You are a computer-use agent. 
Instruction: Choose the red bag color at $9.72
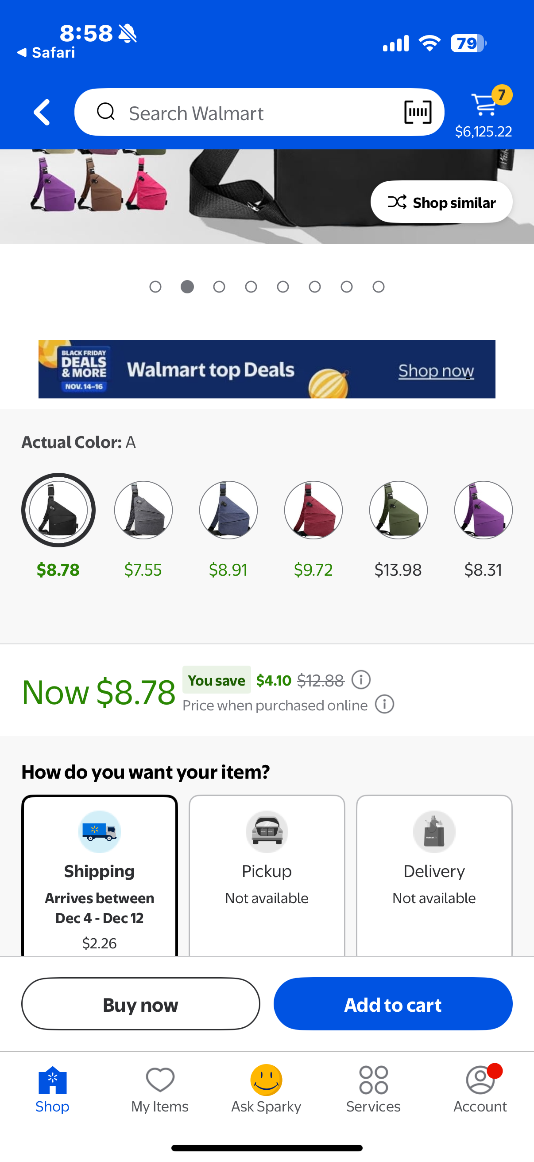pyautogui.click(x=313, y=510)
